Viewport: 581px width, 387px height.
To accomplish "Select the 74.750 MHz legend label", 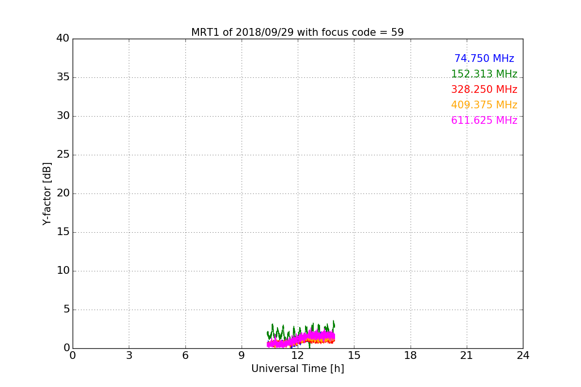I will click(x=484, y=59).
